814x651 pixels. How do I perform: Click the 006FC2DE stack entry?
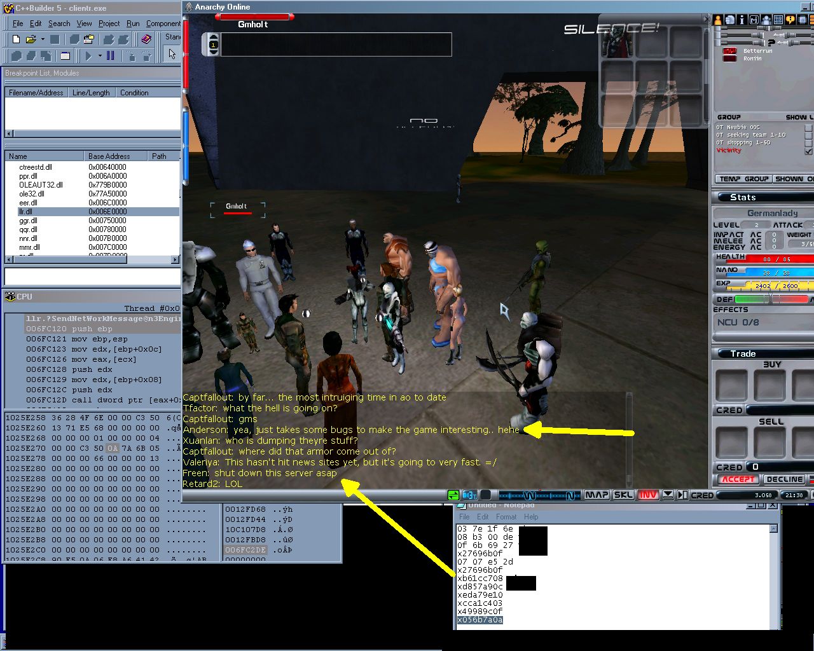(x=245, y=550)
